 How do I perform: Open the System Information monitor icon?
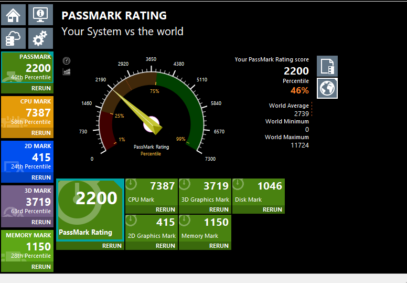coord(40,15)
